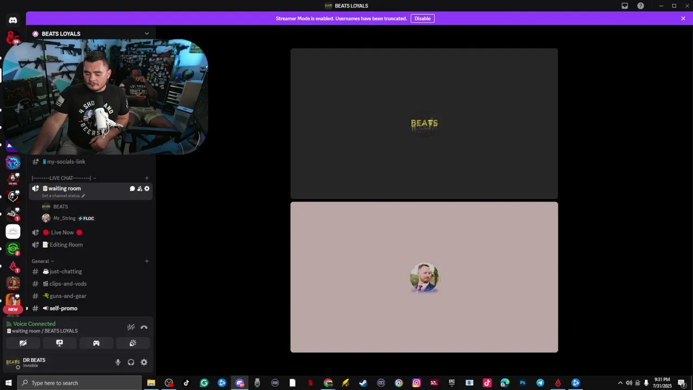Select the red flame server icon
693x390 pixels.
pos(13,266)
